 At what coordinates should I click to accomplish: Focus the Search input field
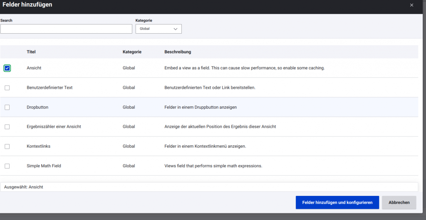pyautogui.click(x=66, y=29)
